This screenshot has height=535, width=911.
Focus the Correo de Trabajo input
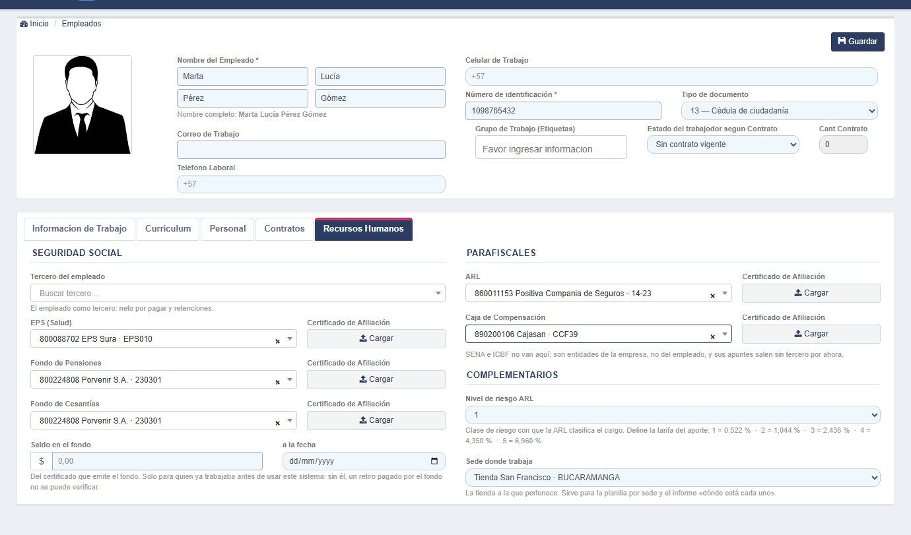click(311, 150)
